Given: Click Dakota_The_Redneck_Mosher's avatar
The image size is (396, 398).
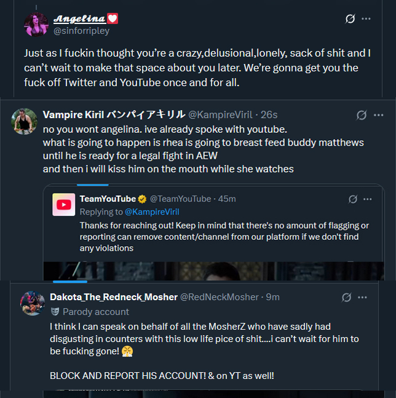Looking at the screenshot, I should (33, 303).
